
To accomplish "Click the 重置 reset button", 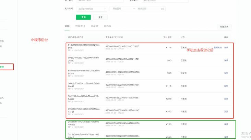I will [x=100, y=17].
